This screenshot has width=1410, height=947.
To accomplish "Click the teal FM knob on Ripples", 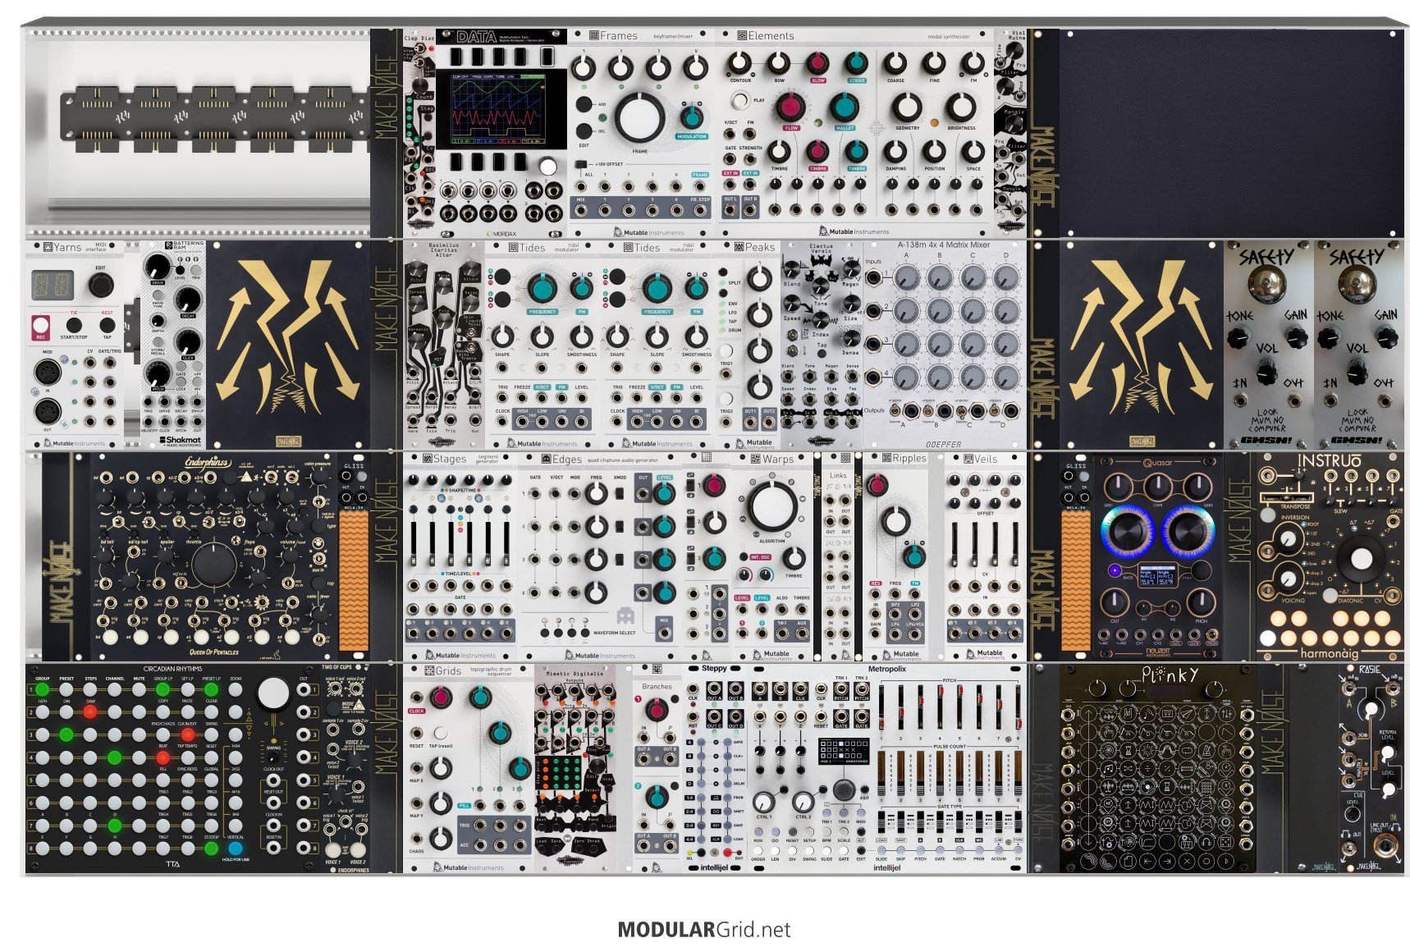I will click(x=913, y=556).
